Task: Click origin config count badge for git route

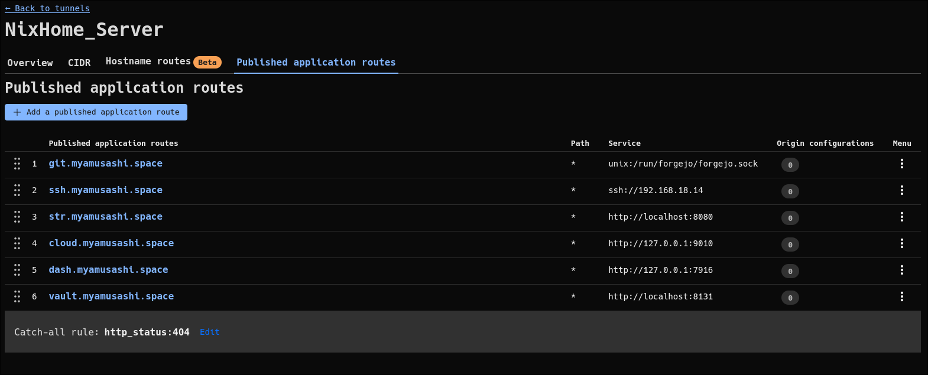Action: click(x=790, y=165)
